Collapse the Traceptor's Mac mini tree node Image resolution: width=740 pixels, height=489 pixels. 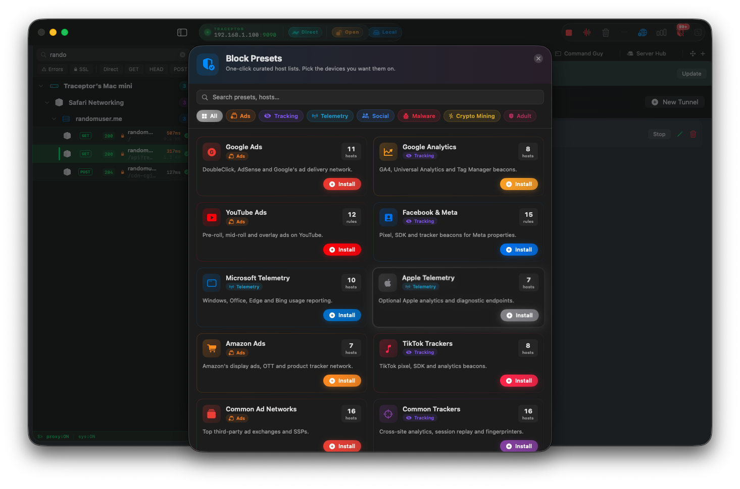(41, 86)
